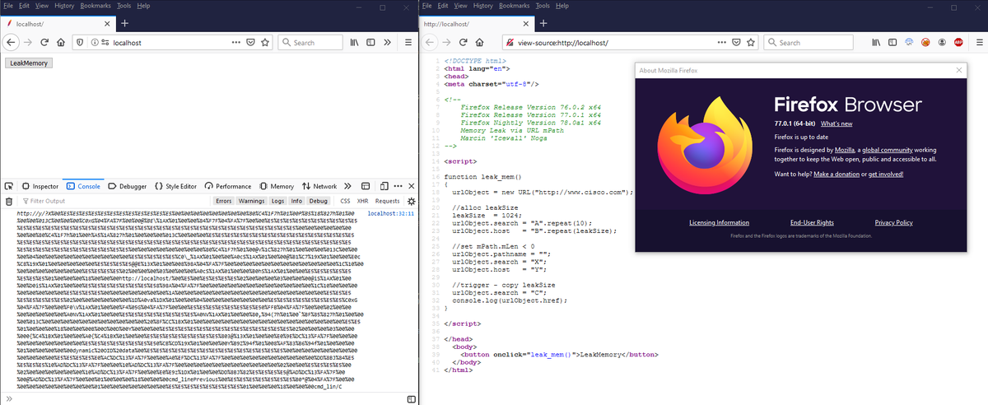988x405 pixels.
Task: Open Licensing Information link
Action: pyautogui.click(x=719, y=222)
